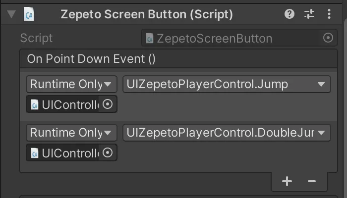Click the C# script icon in the component header

point(29,14)
